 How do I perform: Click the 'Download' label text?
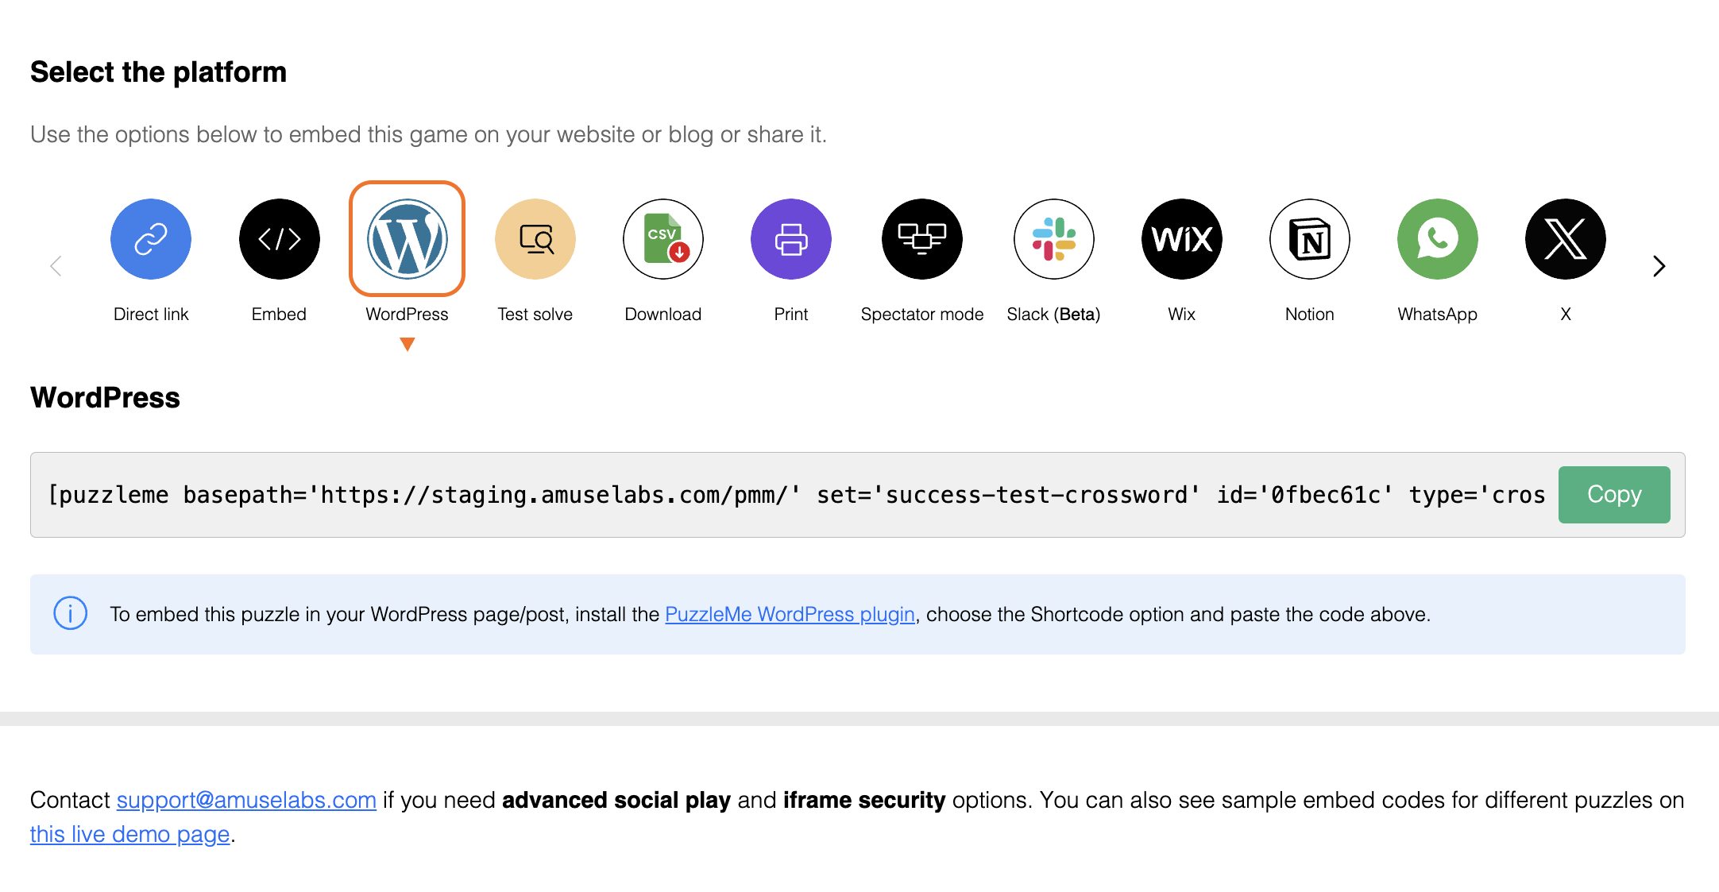(x=663, y=315)
